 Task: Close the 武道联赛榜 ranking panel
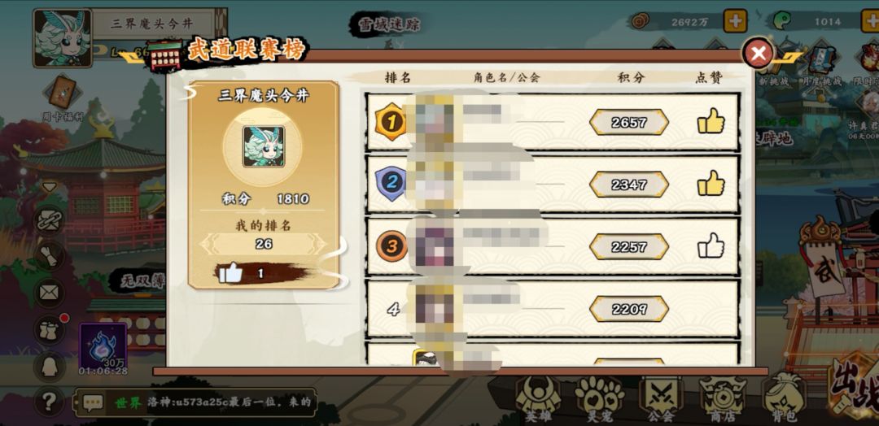[758, 53]
